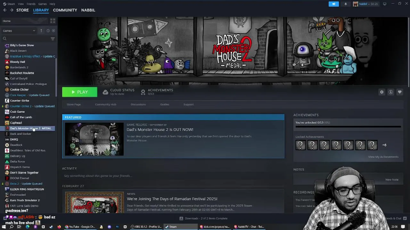
Task: Go back with the back arrow
Action: click(x=5, y=10)
